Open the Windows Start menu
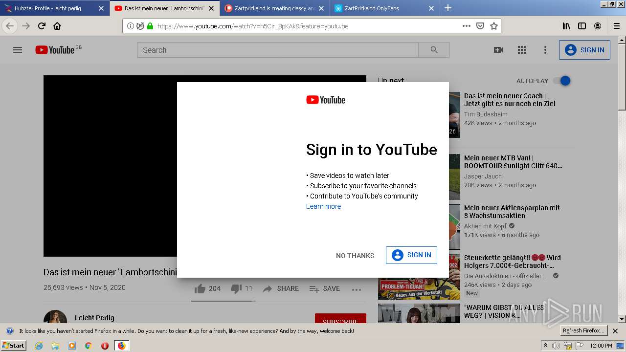Screen dimensions: 626x352 pyautogui.click(x=14, y=345)
